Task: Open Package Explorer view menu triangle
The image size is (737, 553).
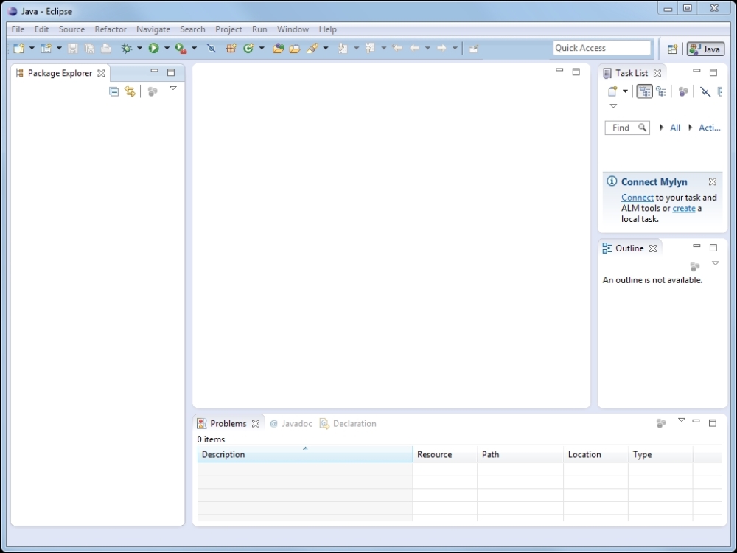Action: tap(173, 88)
